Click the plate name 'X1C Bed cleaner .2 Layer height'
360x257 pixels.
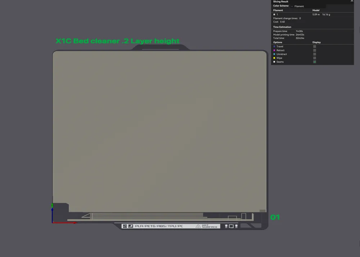118,41
